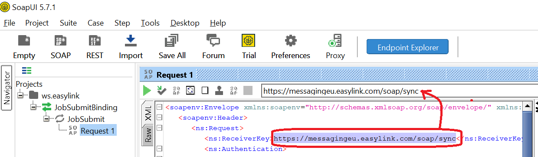Viewport: 538px width, 157px height.
Task: Open the Help menu
Action: [218, 23]
